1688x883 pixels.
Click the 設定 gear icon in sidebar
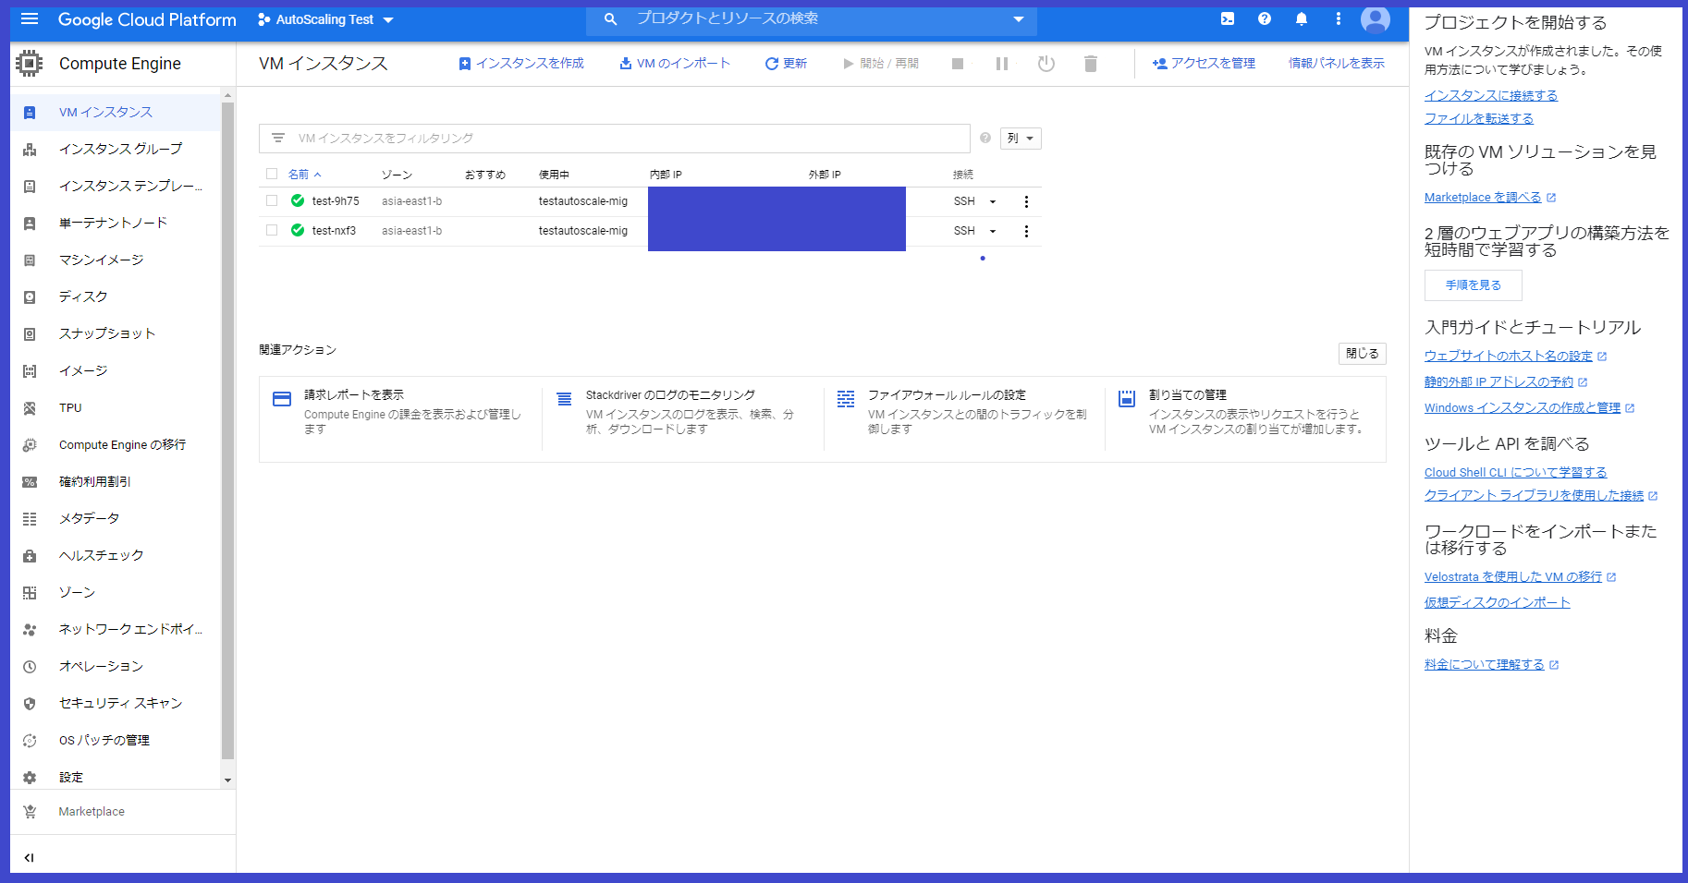pos(30,778)
